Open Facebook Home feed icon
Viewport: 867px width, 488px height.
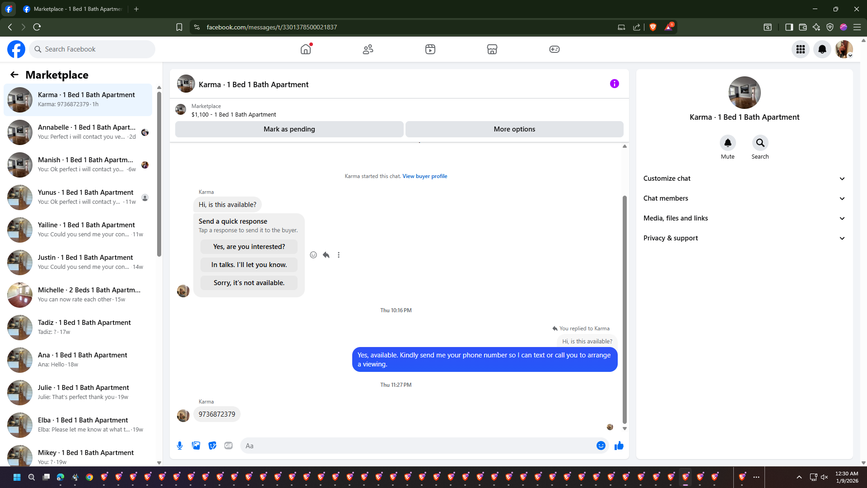click(x=306, y=49)
